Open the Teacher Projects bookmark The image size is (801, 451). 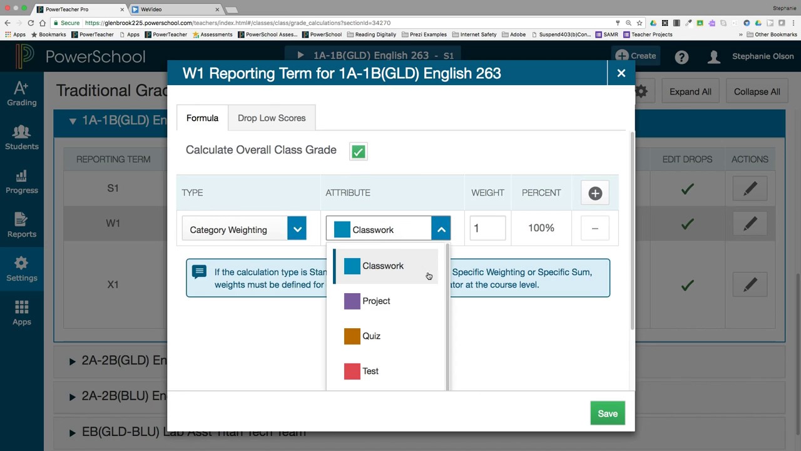pos(647,34)
